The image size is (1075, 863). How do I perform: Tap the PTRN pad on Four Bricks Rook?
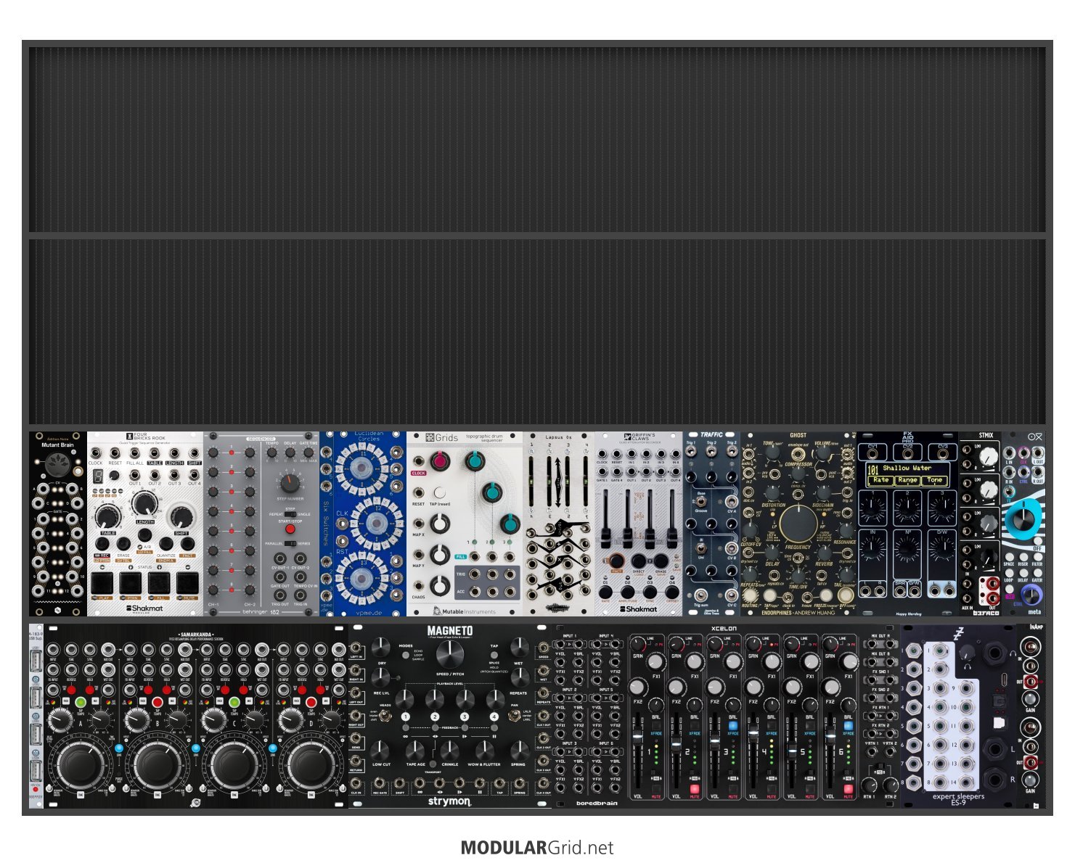pos(131,582)
